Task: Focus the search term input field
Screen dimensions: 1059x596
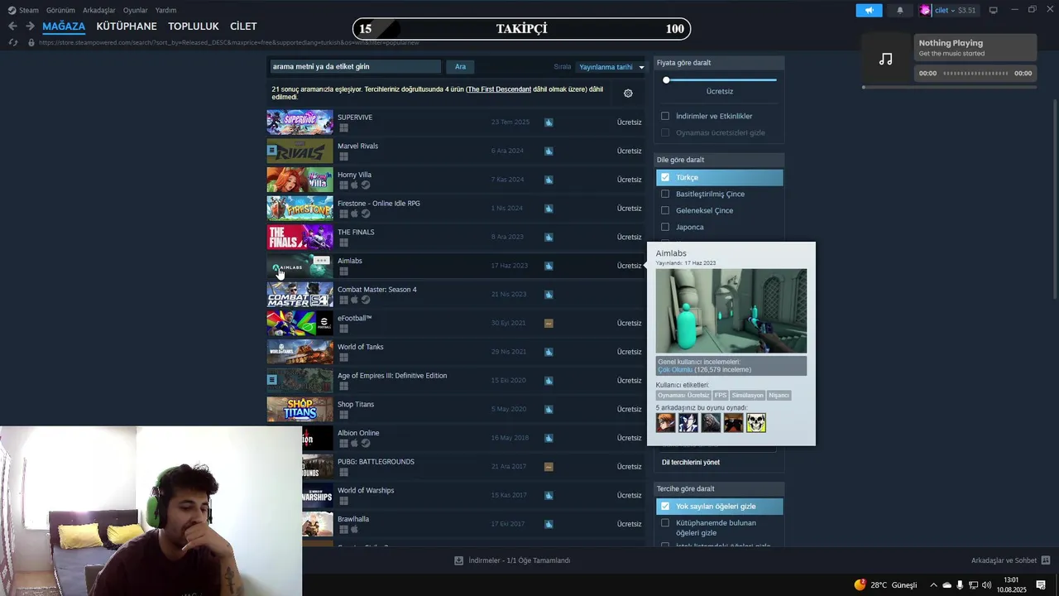Action: coord(356,66)
